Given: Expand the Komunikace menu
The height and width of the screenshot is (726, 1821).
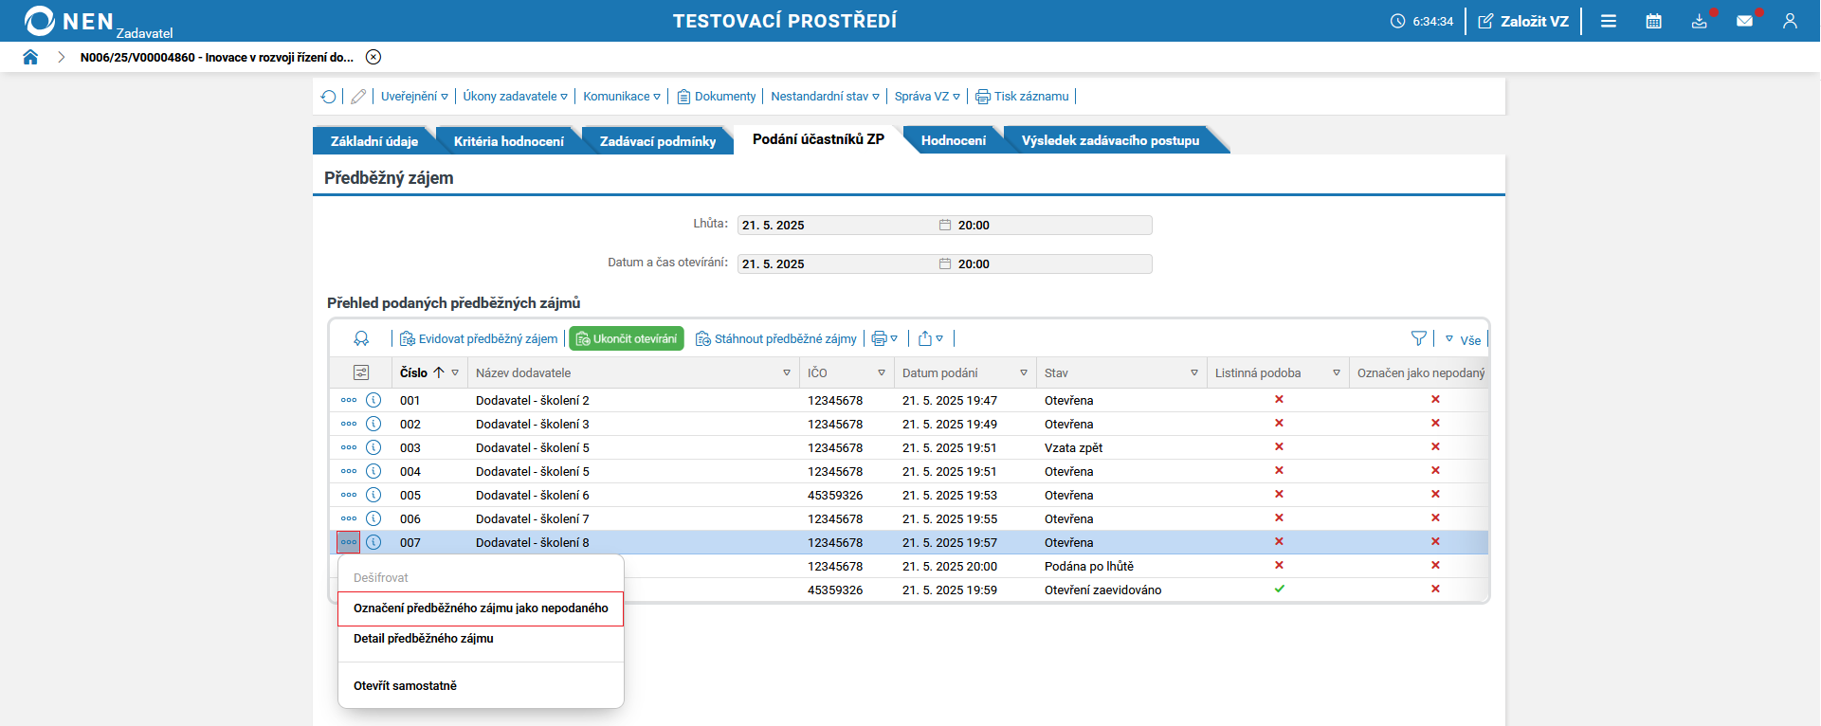Looking at the screenshot, I should point(622,97).
